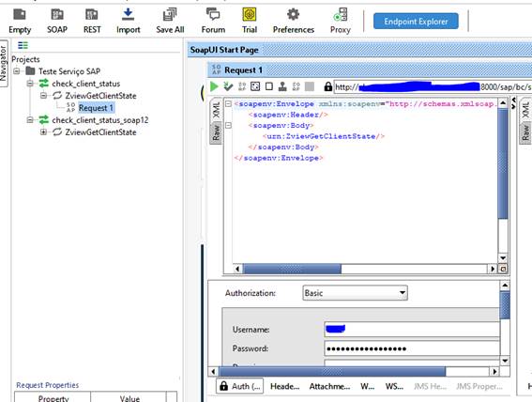Click the add to test case icon

pos(228,86)
